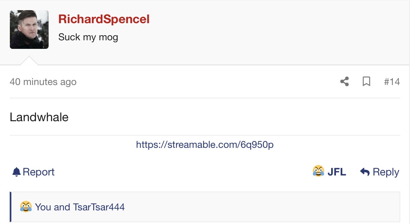Image resolution: width=410 pixels, height=224 pixels.
Task: Open the streamable.com video link
Action: (205, 145)
